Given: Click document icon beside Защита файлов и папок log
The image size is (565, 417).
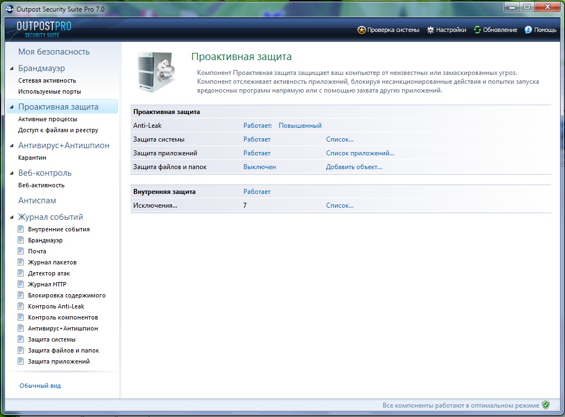Looking at the screenshot, I should click(21, 350).
